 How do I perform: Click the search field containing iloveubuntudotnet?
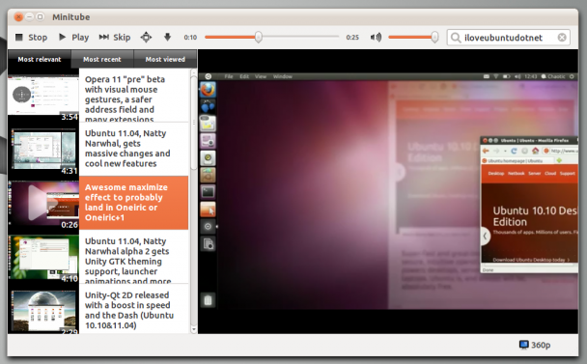[508, 38]
